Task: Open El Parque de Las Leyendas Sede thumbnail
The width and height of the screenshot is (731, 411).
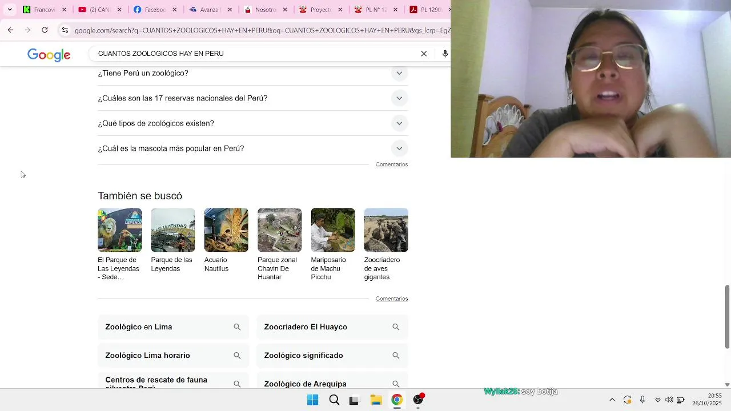Action: click(x=119, y=230)
